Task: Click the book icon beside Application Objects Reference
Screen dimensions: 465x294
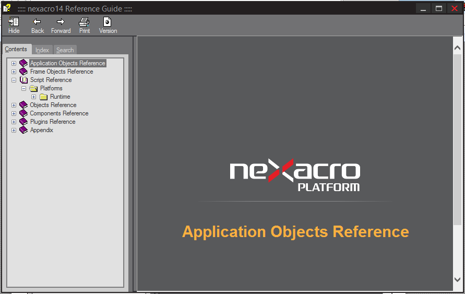Action: click(23, 63)
